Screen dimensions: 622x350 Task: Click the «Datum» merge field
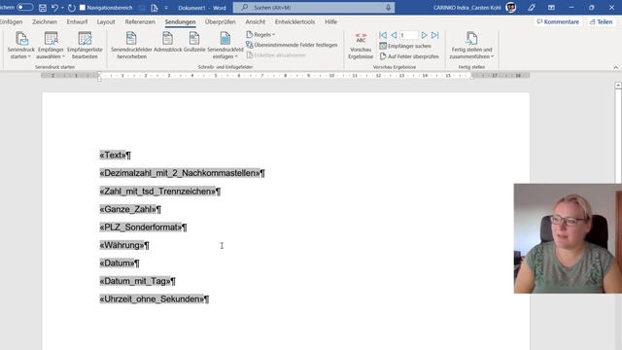(117, 263)
